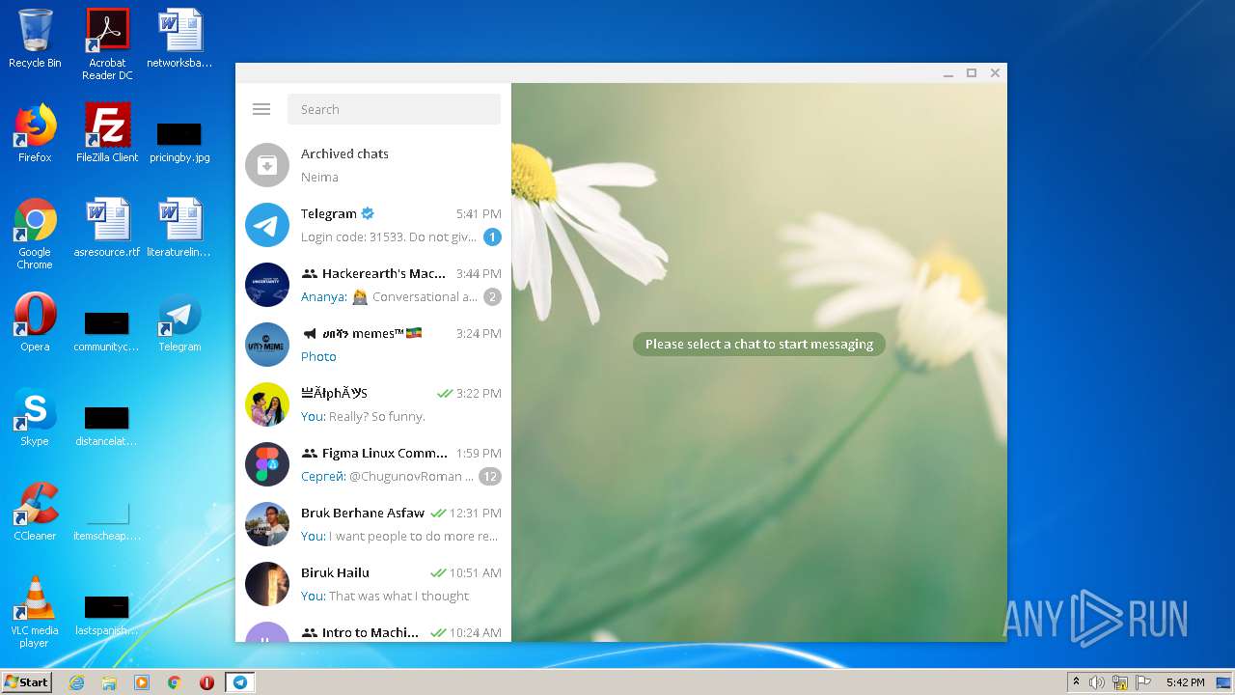Maximize the Telegram window

pyautogui.click(x=972, y=73)
